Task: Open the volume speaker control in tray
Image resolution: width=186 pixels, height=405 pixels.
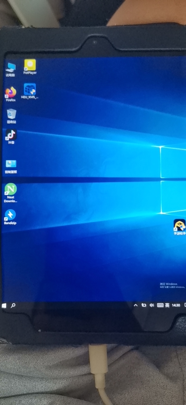Action: point(152,305)
